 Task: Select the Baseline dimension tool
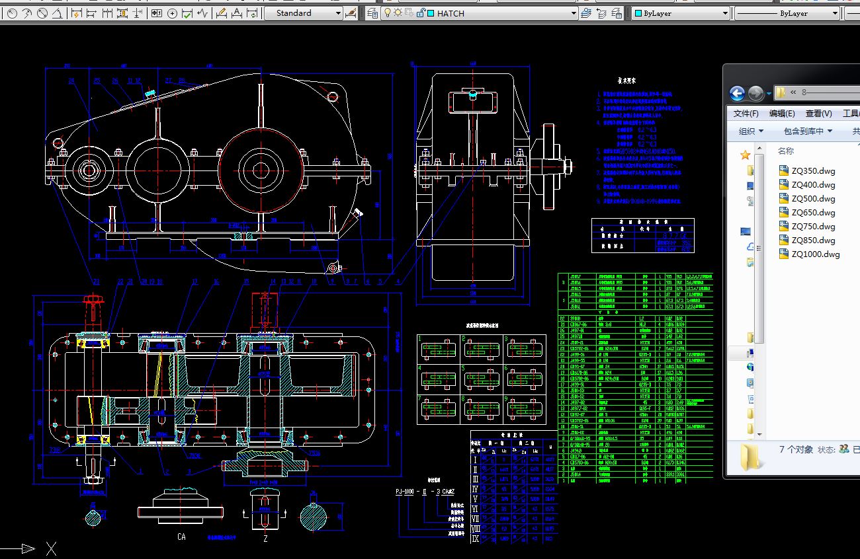[91, 13]
